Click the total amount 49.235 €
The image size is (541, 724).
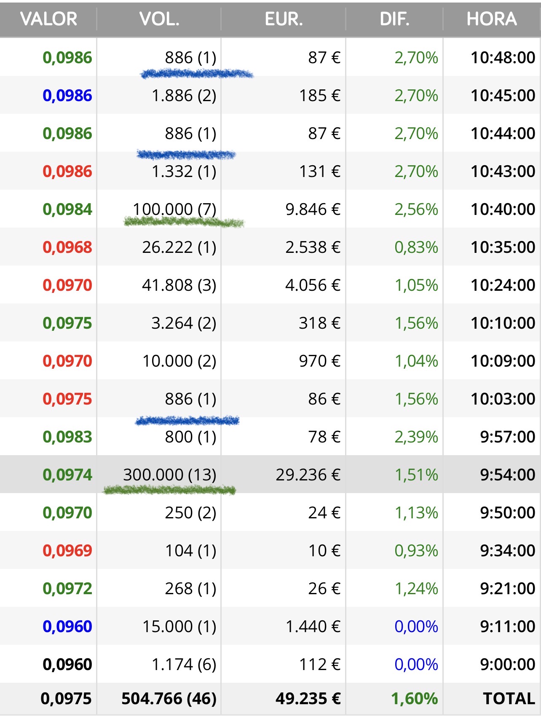point(308,698)
